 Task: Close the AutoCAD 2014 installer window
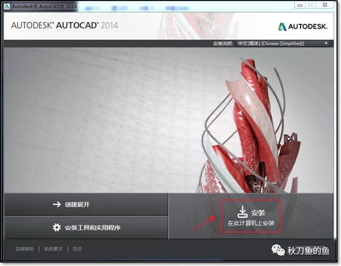[x=325, y=5]
